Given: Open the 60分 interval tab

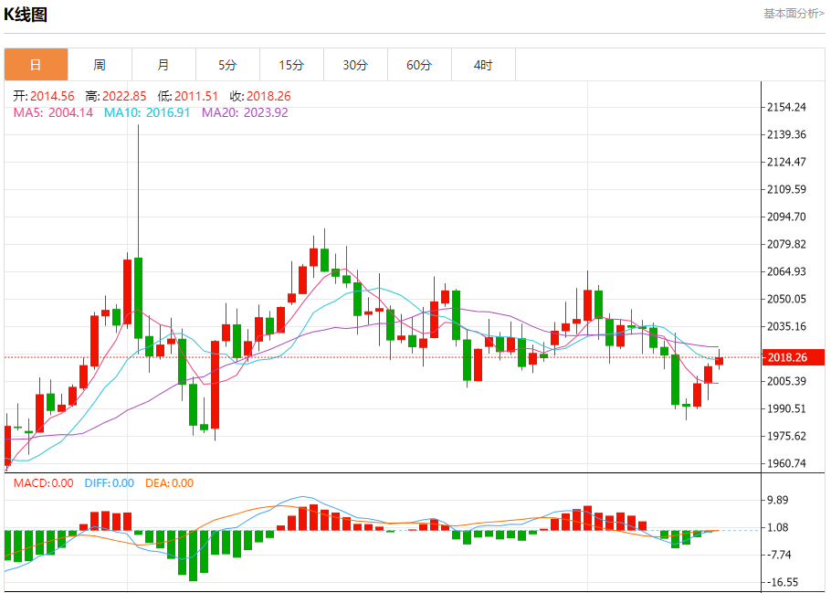Looking at the screenshot, I should pos(419,65).
